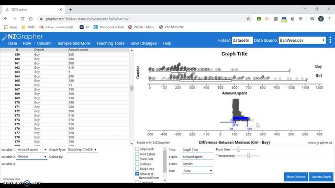Screen dimensions: 335x188
Task: Bookmark this page with the star icon
Action: 248,19
